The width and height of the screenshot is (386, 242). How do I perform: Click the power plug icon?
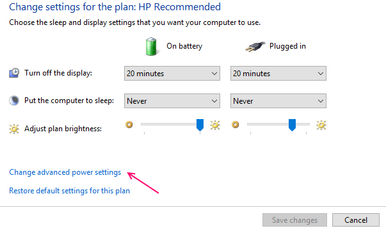(x=255, y=46)
